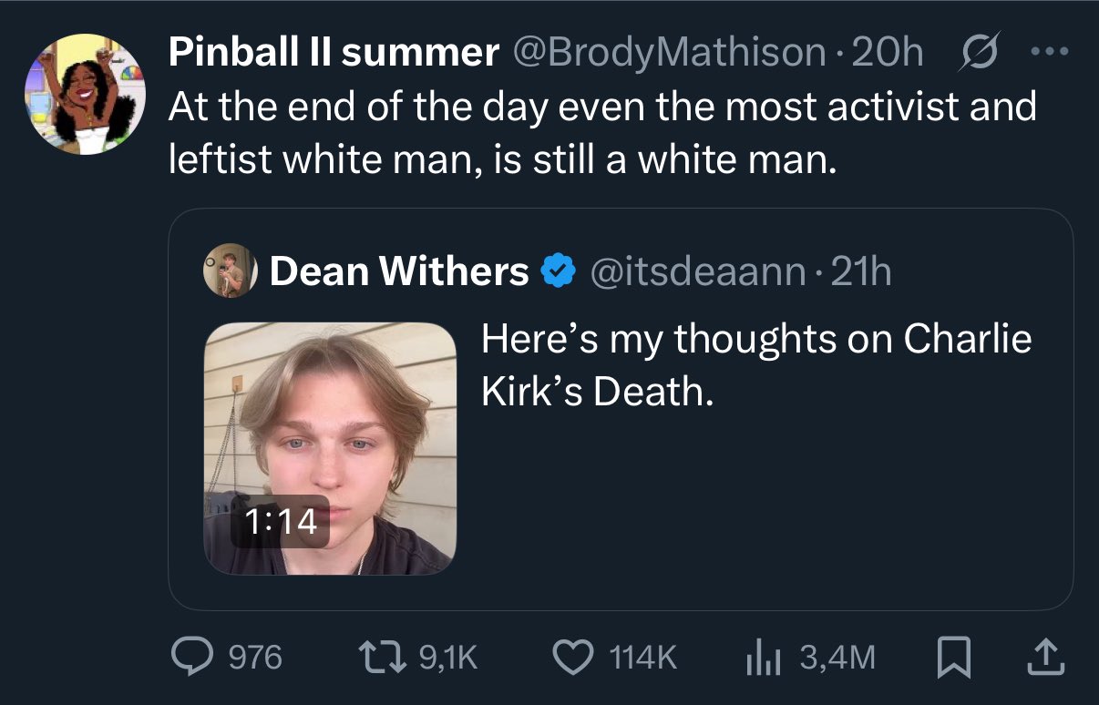Viewport: 1099px width, 705px height.
Task: Open the "Pinball II summer" display name
Action: (334, 54)
